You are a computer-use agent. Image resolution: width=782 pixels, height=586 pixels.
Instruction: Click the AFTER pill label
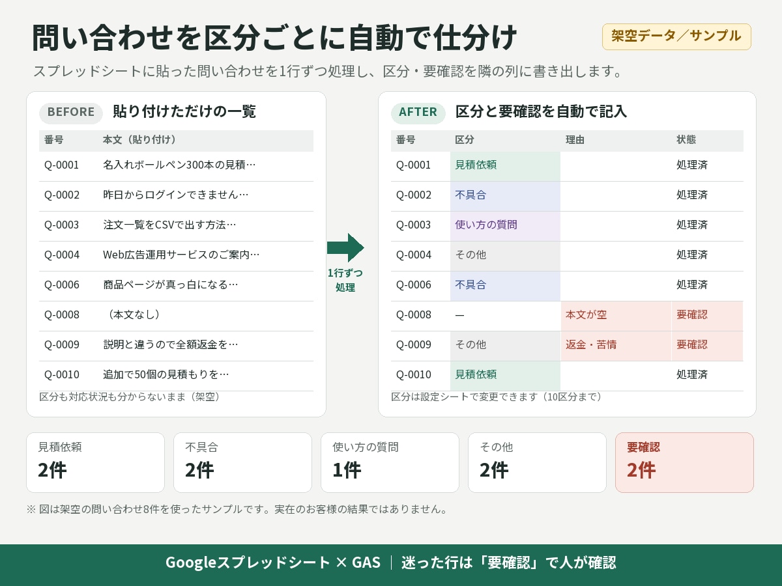tap(418, 112)
